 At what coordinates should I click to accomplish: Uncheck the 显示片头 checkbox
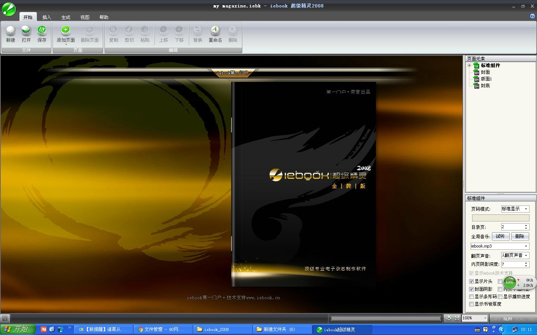pyautogui.click(x=471, y=281)
